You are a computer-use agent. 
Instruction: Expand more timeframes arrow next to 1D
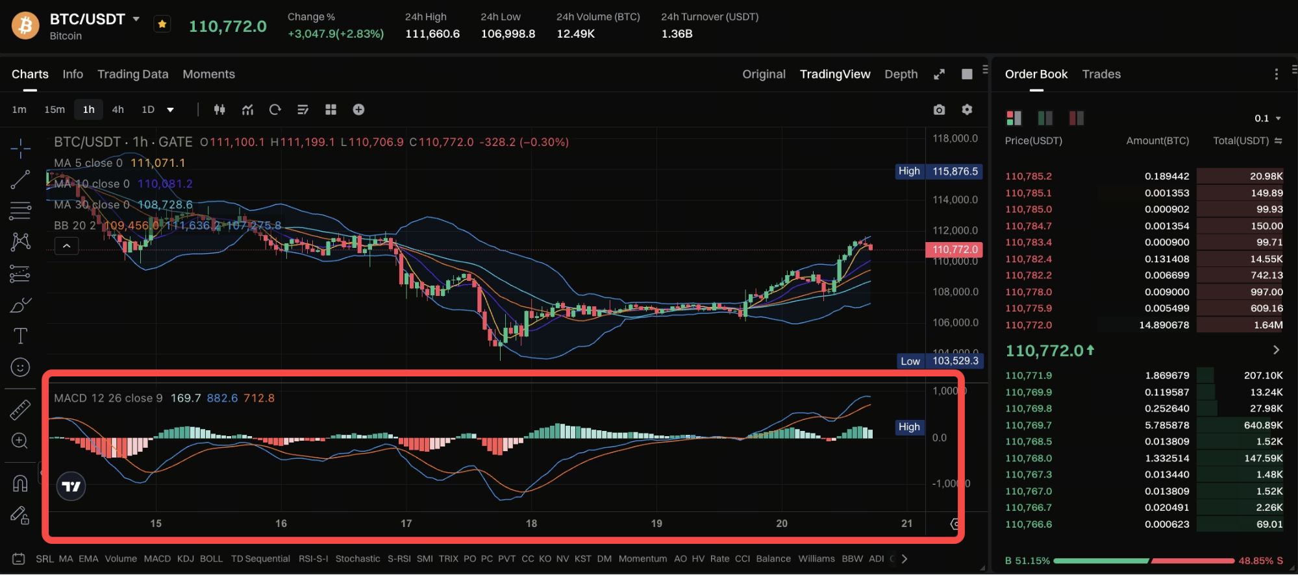coord(170,110)
